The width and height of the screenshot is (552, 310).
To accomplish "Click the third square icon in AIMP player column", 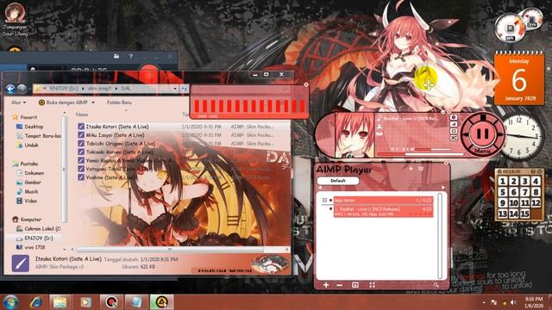I will pos(454,131).
